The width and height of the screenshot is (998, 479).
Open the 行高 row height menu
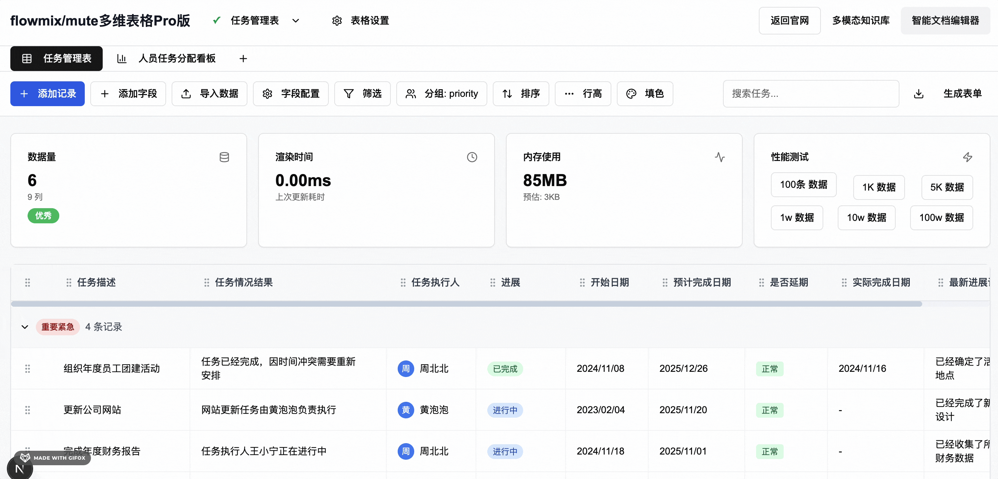click(583, 94)
